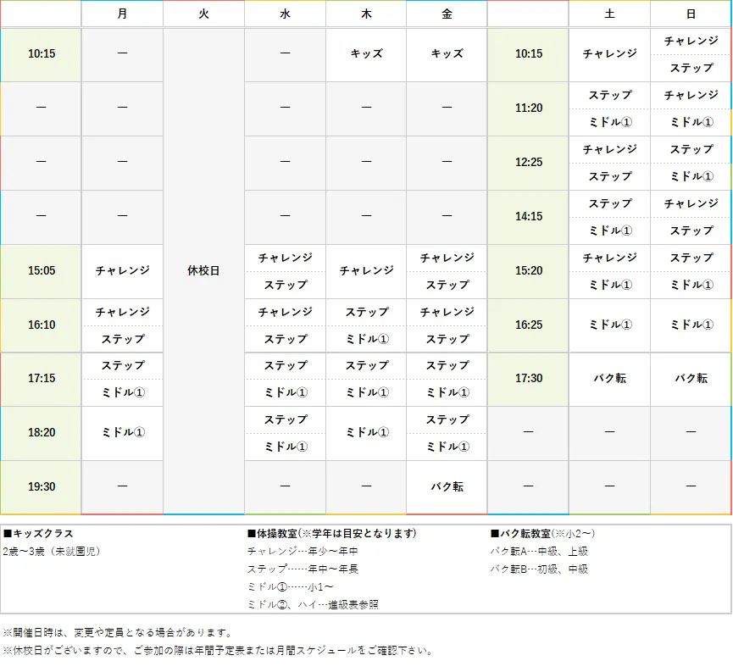Click the 休校日 cell under 火

203,271
